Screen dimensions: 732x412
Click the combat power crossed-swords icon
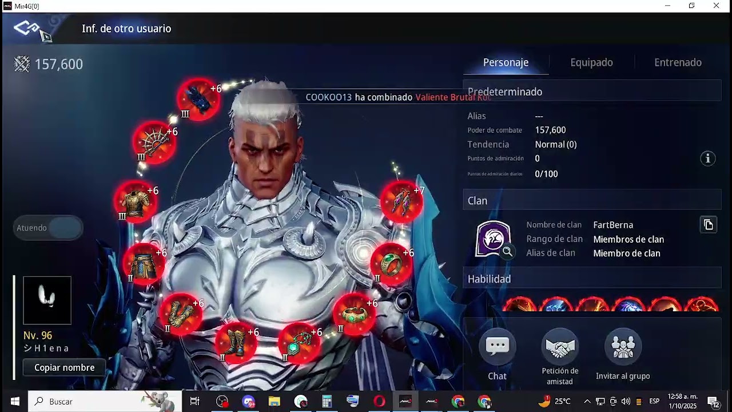pyautogui.click(x=22, y=64)
